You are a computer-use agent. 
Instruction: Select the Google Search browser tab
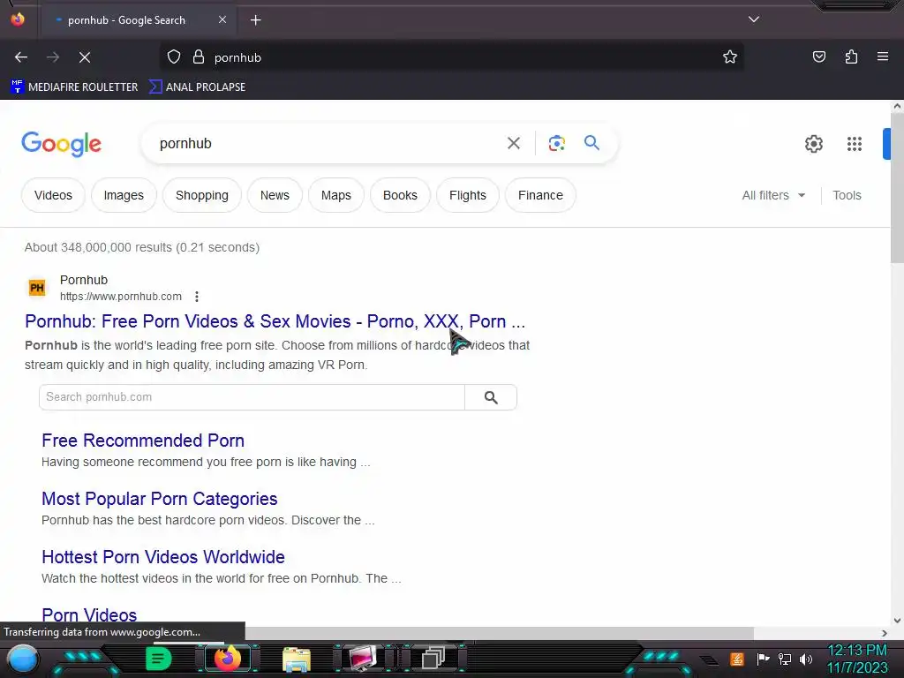coord(139,20)
